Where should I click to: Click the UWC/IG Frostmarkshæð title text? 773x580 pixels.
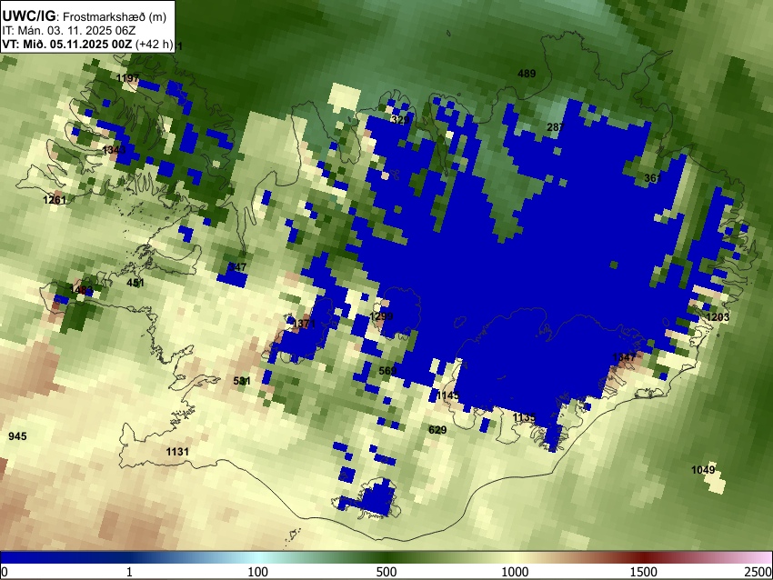85,16
